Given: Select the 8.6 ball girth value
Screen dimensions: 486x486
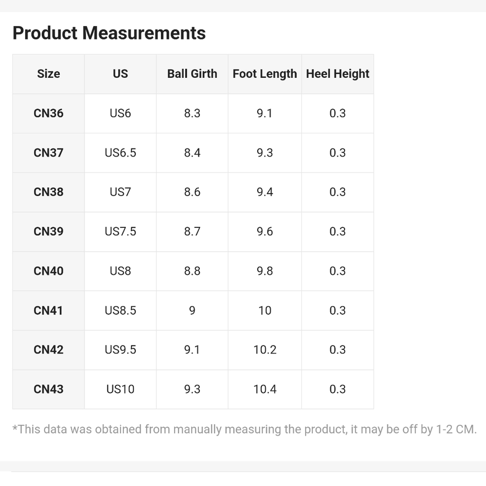Looking at the screenshot, I should pos(192,192).
